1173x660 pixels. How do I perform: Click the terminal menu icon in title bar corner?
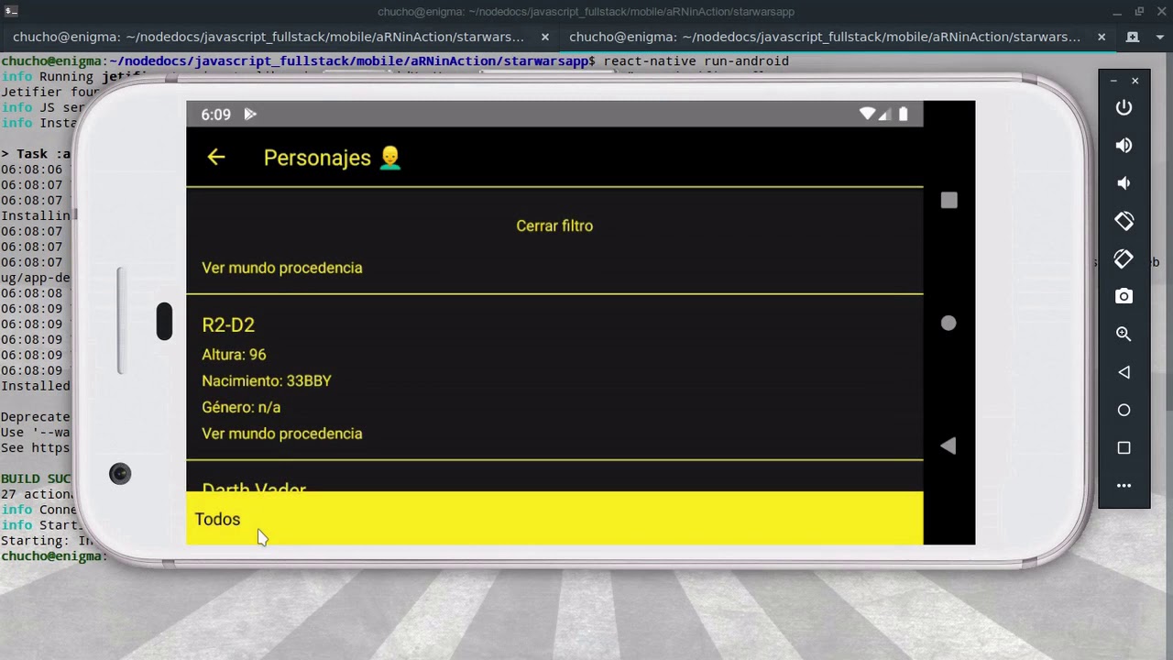(x=10, y=11)
